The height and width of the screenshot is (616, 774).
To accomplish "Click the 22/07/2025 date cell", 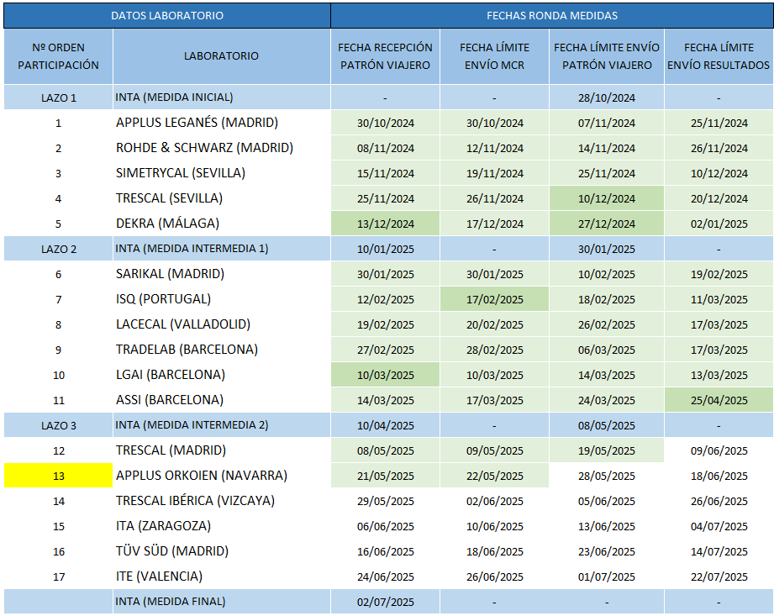I will pos(719,576).
